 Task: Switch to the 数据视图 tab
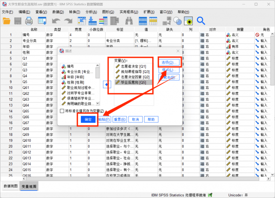(x=11, y=186)
